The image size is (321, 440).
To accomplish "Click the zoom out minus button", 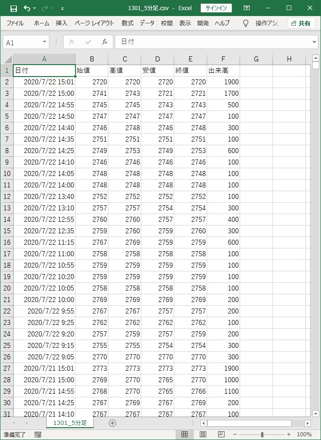I will (235, 434).
